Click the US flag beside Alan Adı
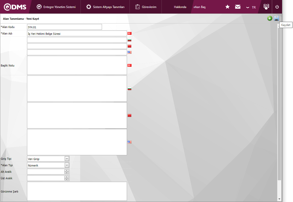The image size is (293, 202). coord(129,52)
